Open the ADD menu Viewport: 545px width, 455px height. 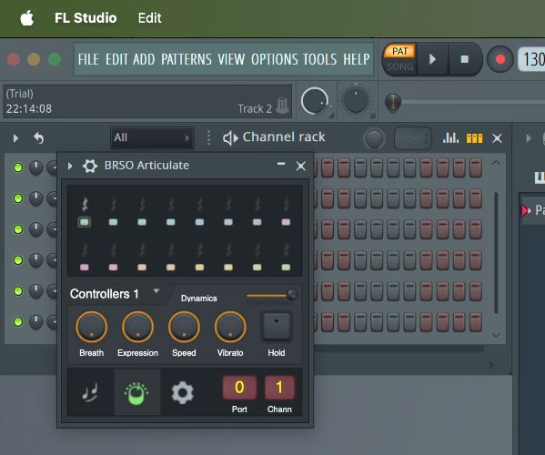coord(144,59)
